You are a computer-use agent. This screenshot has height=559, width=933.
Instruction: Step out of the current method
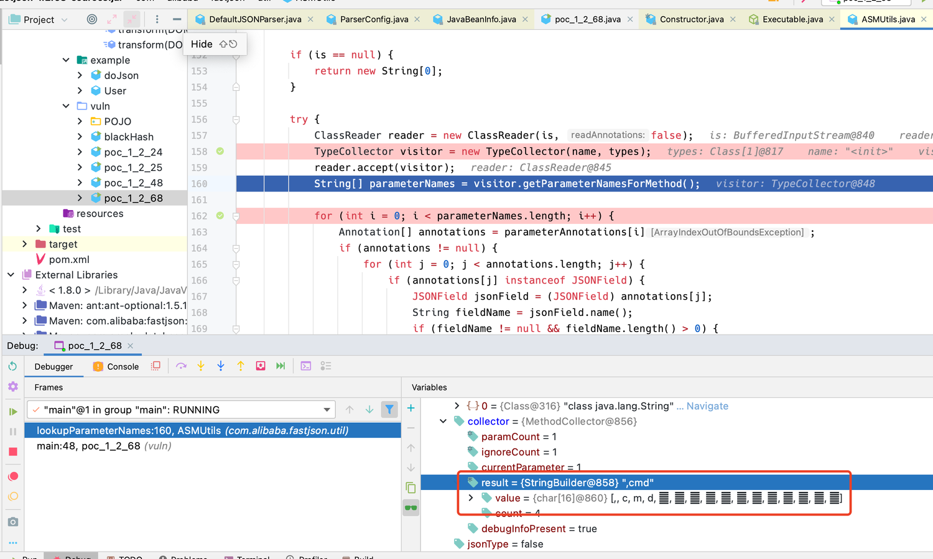[241, 366]
